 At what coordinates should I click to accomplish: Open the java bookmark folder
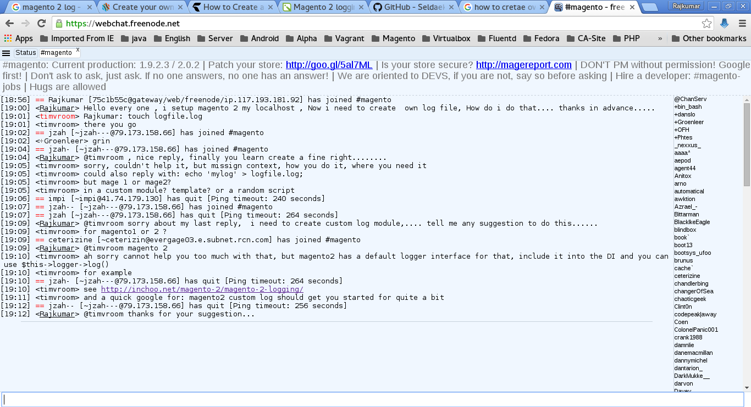pyautogui.click(x=134, y=38)
